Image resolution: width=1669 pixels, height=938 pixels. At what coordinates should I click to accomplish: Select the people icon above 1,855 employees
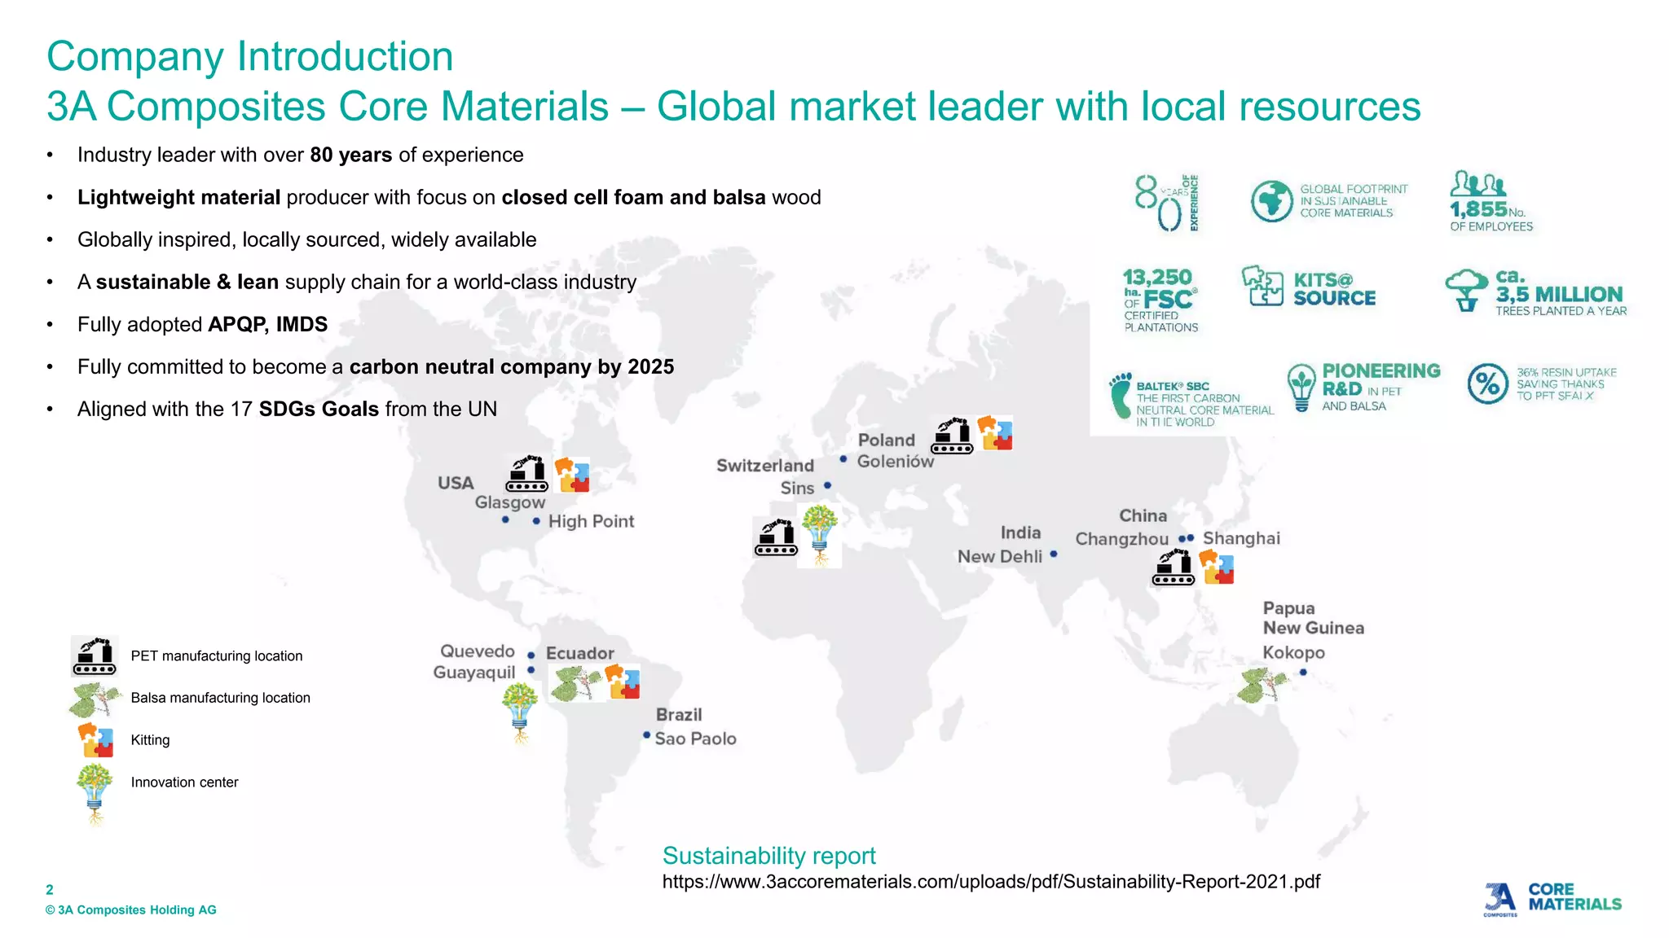[1477, 183]
